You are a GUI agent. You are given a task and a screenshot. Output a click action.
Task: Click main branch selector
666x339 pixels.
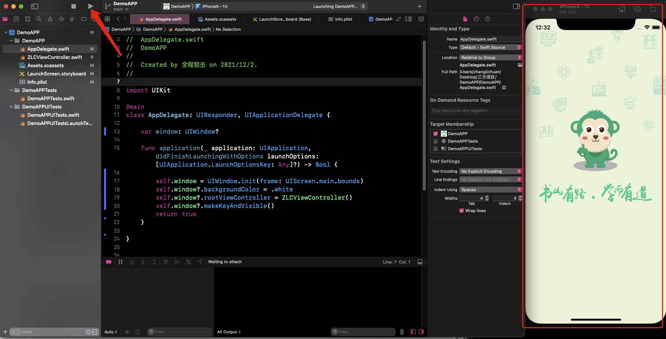pyautogui.click(x=121, y=9)
